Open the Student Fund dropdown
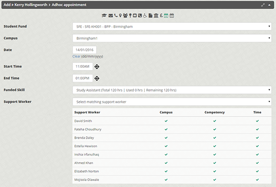The height and width of the screenshot is (187, 276). tap(172, 26)
